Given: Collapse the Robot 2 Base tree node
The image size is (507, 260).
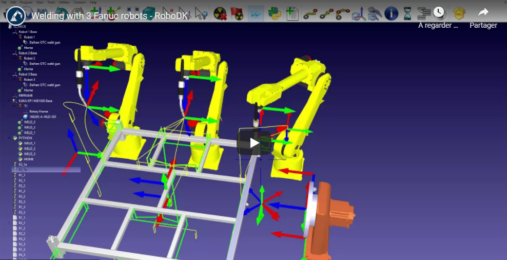Looking at the screenshot, I should pyautogui.click(x=9, y=53).
